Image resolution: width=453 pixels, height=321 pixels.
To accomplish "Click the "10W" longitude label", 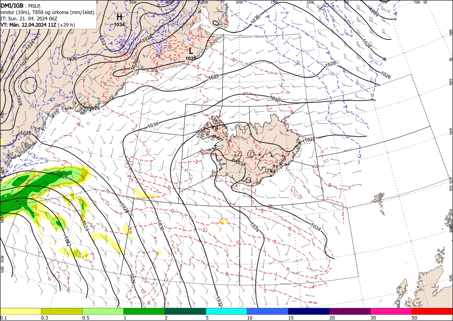I will 310,2.
